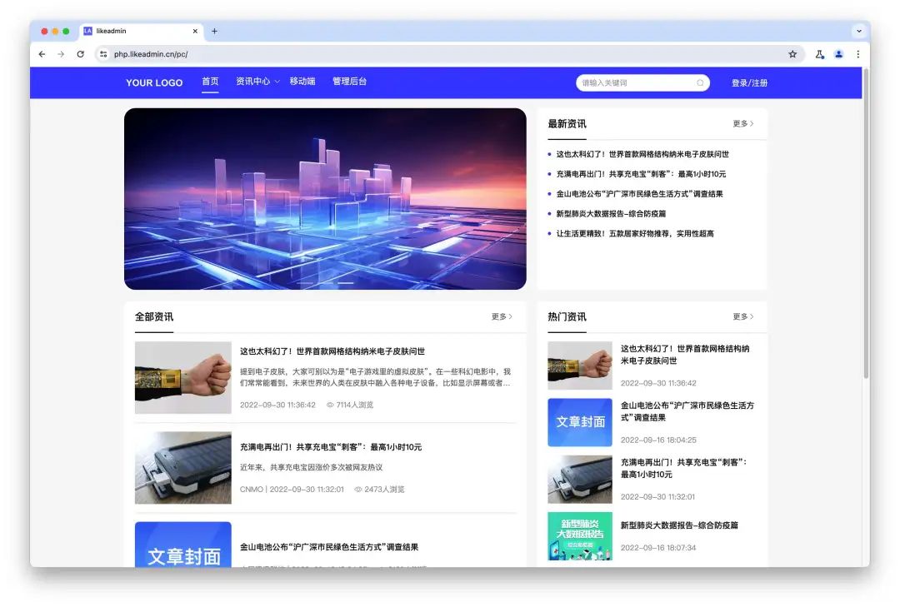The image size is (900, 607).
Task: Click the 文章封面 thumbnail in 热门资讯
Action: pos(580,422)
